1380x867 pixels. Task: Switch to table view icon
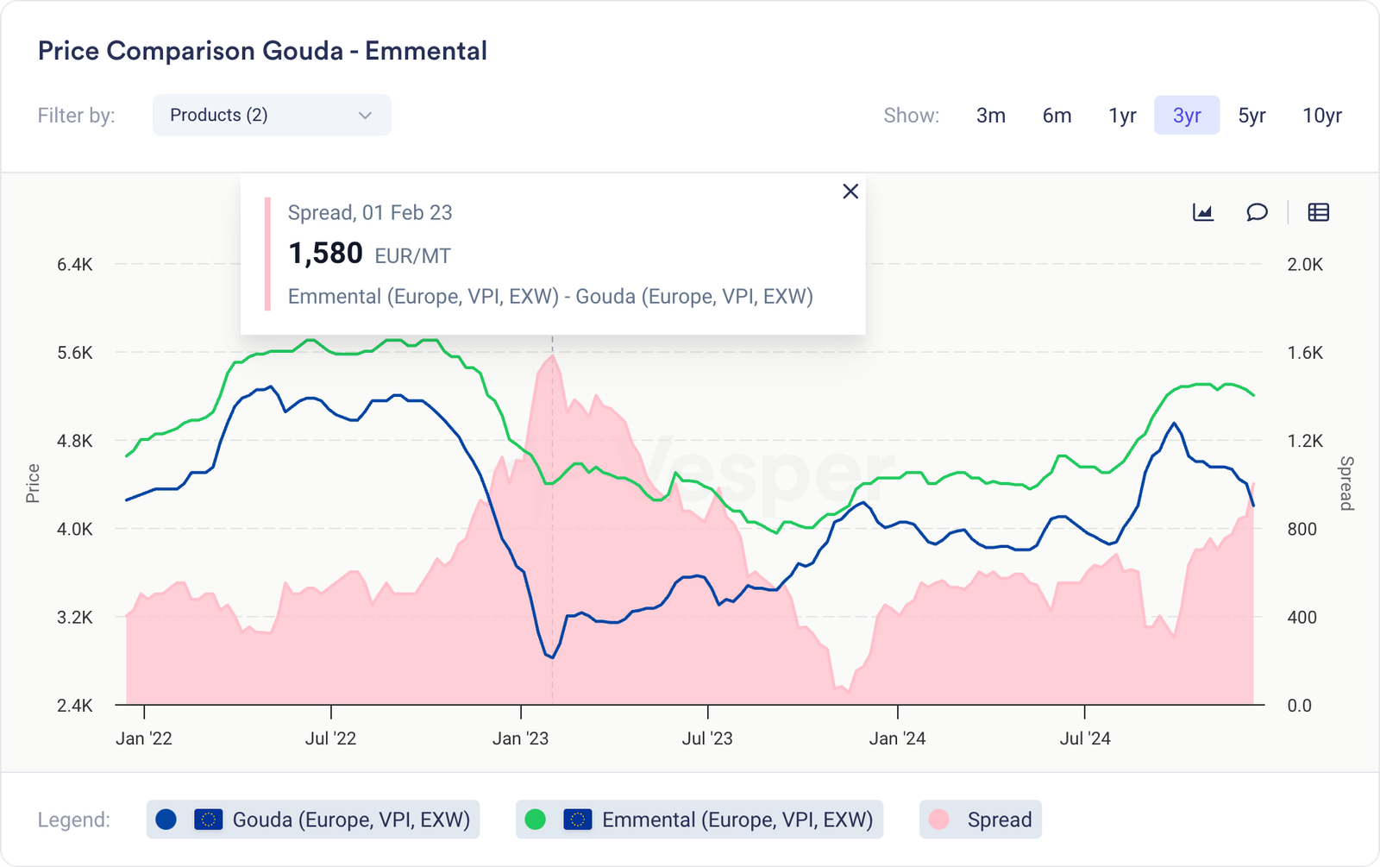[1318, 212]
